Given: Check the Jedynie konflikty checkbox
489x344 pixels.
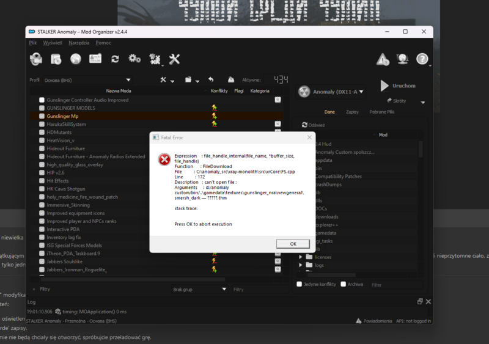Looking at the screenshot, I should [x=299, y=284].
